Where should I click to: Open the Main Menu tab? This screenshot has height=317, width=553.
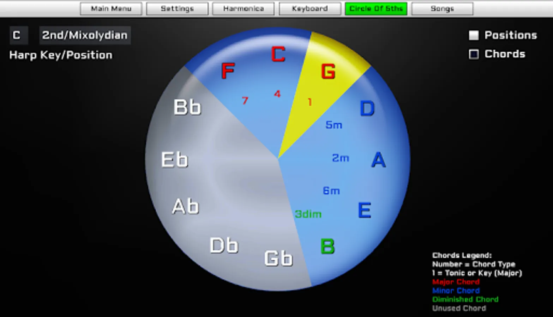(111, 9)
